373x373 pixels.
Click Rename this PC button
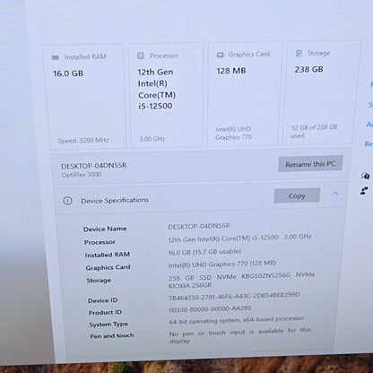310,164
